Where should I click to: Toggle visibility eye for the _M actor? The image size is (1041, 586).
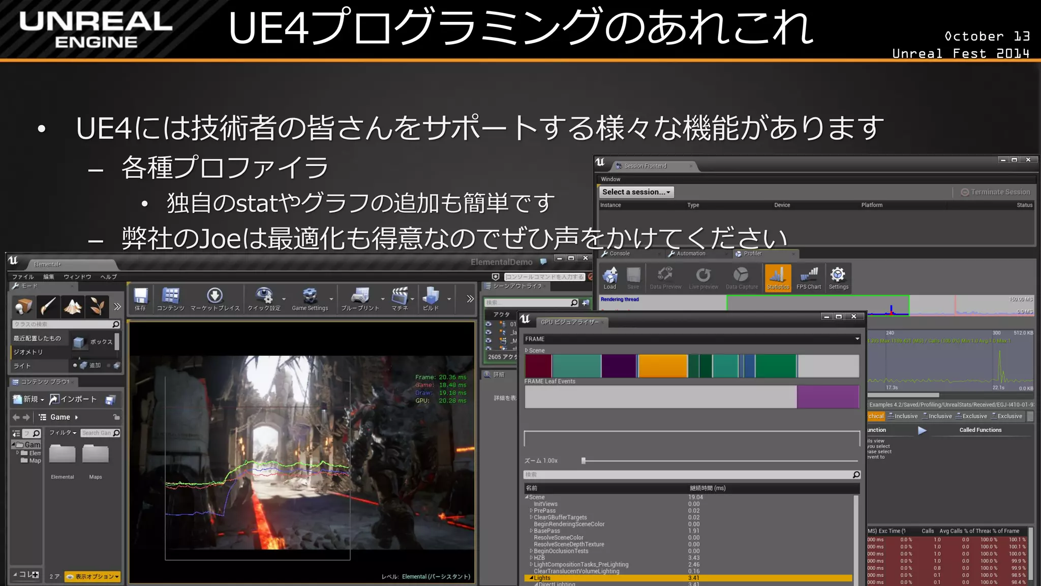pos(488,340)
